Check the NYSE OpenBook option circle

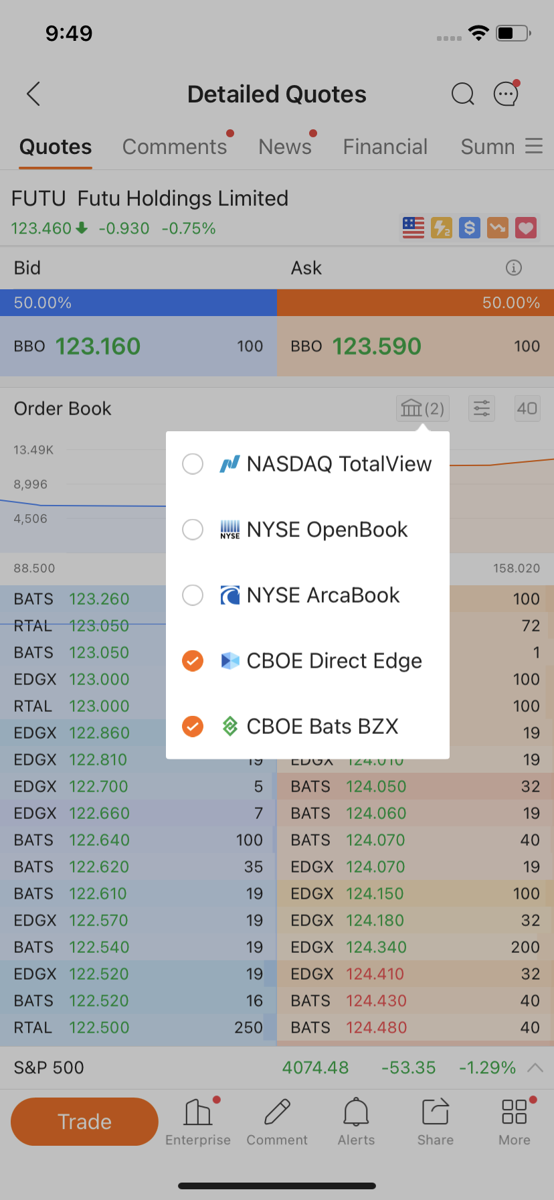pyautogui.click(x=193, y=529)
